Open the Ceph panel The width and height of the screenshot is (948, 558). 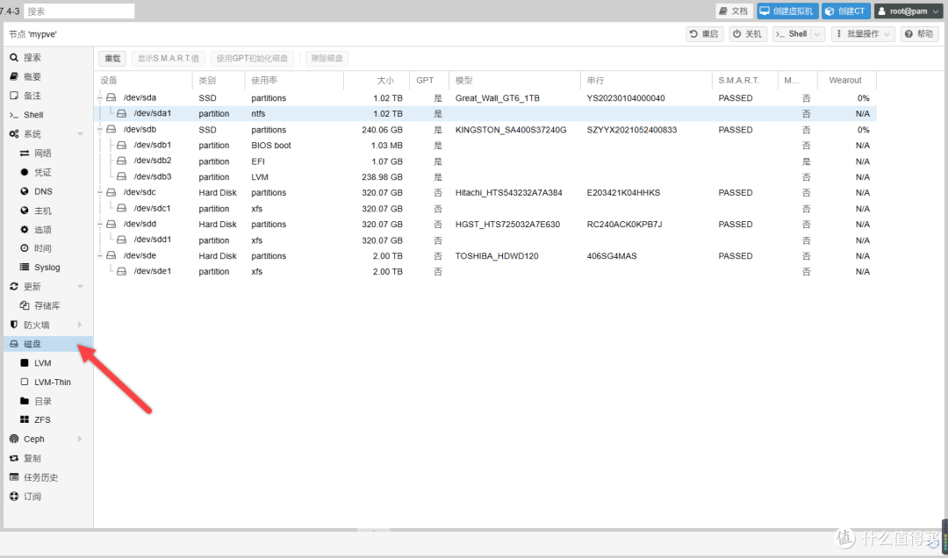click(x=32, y=439)
